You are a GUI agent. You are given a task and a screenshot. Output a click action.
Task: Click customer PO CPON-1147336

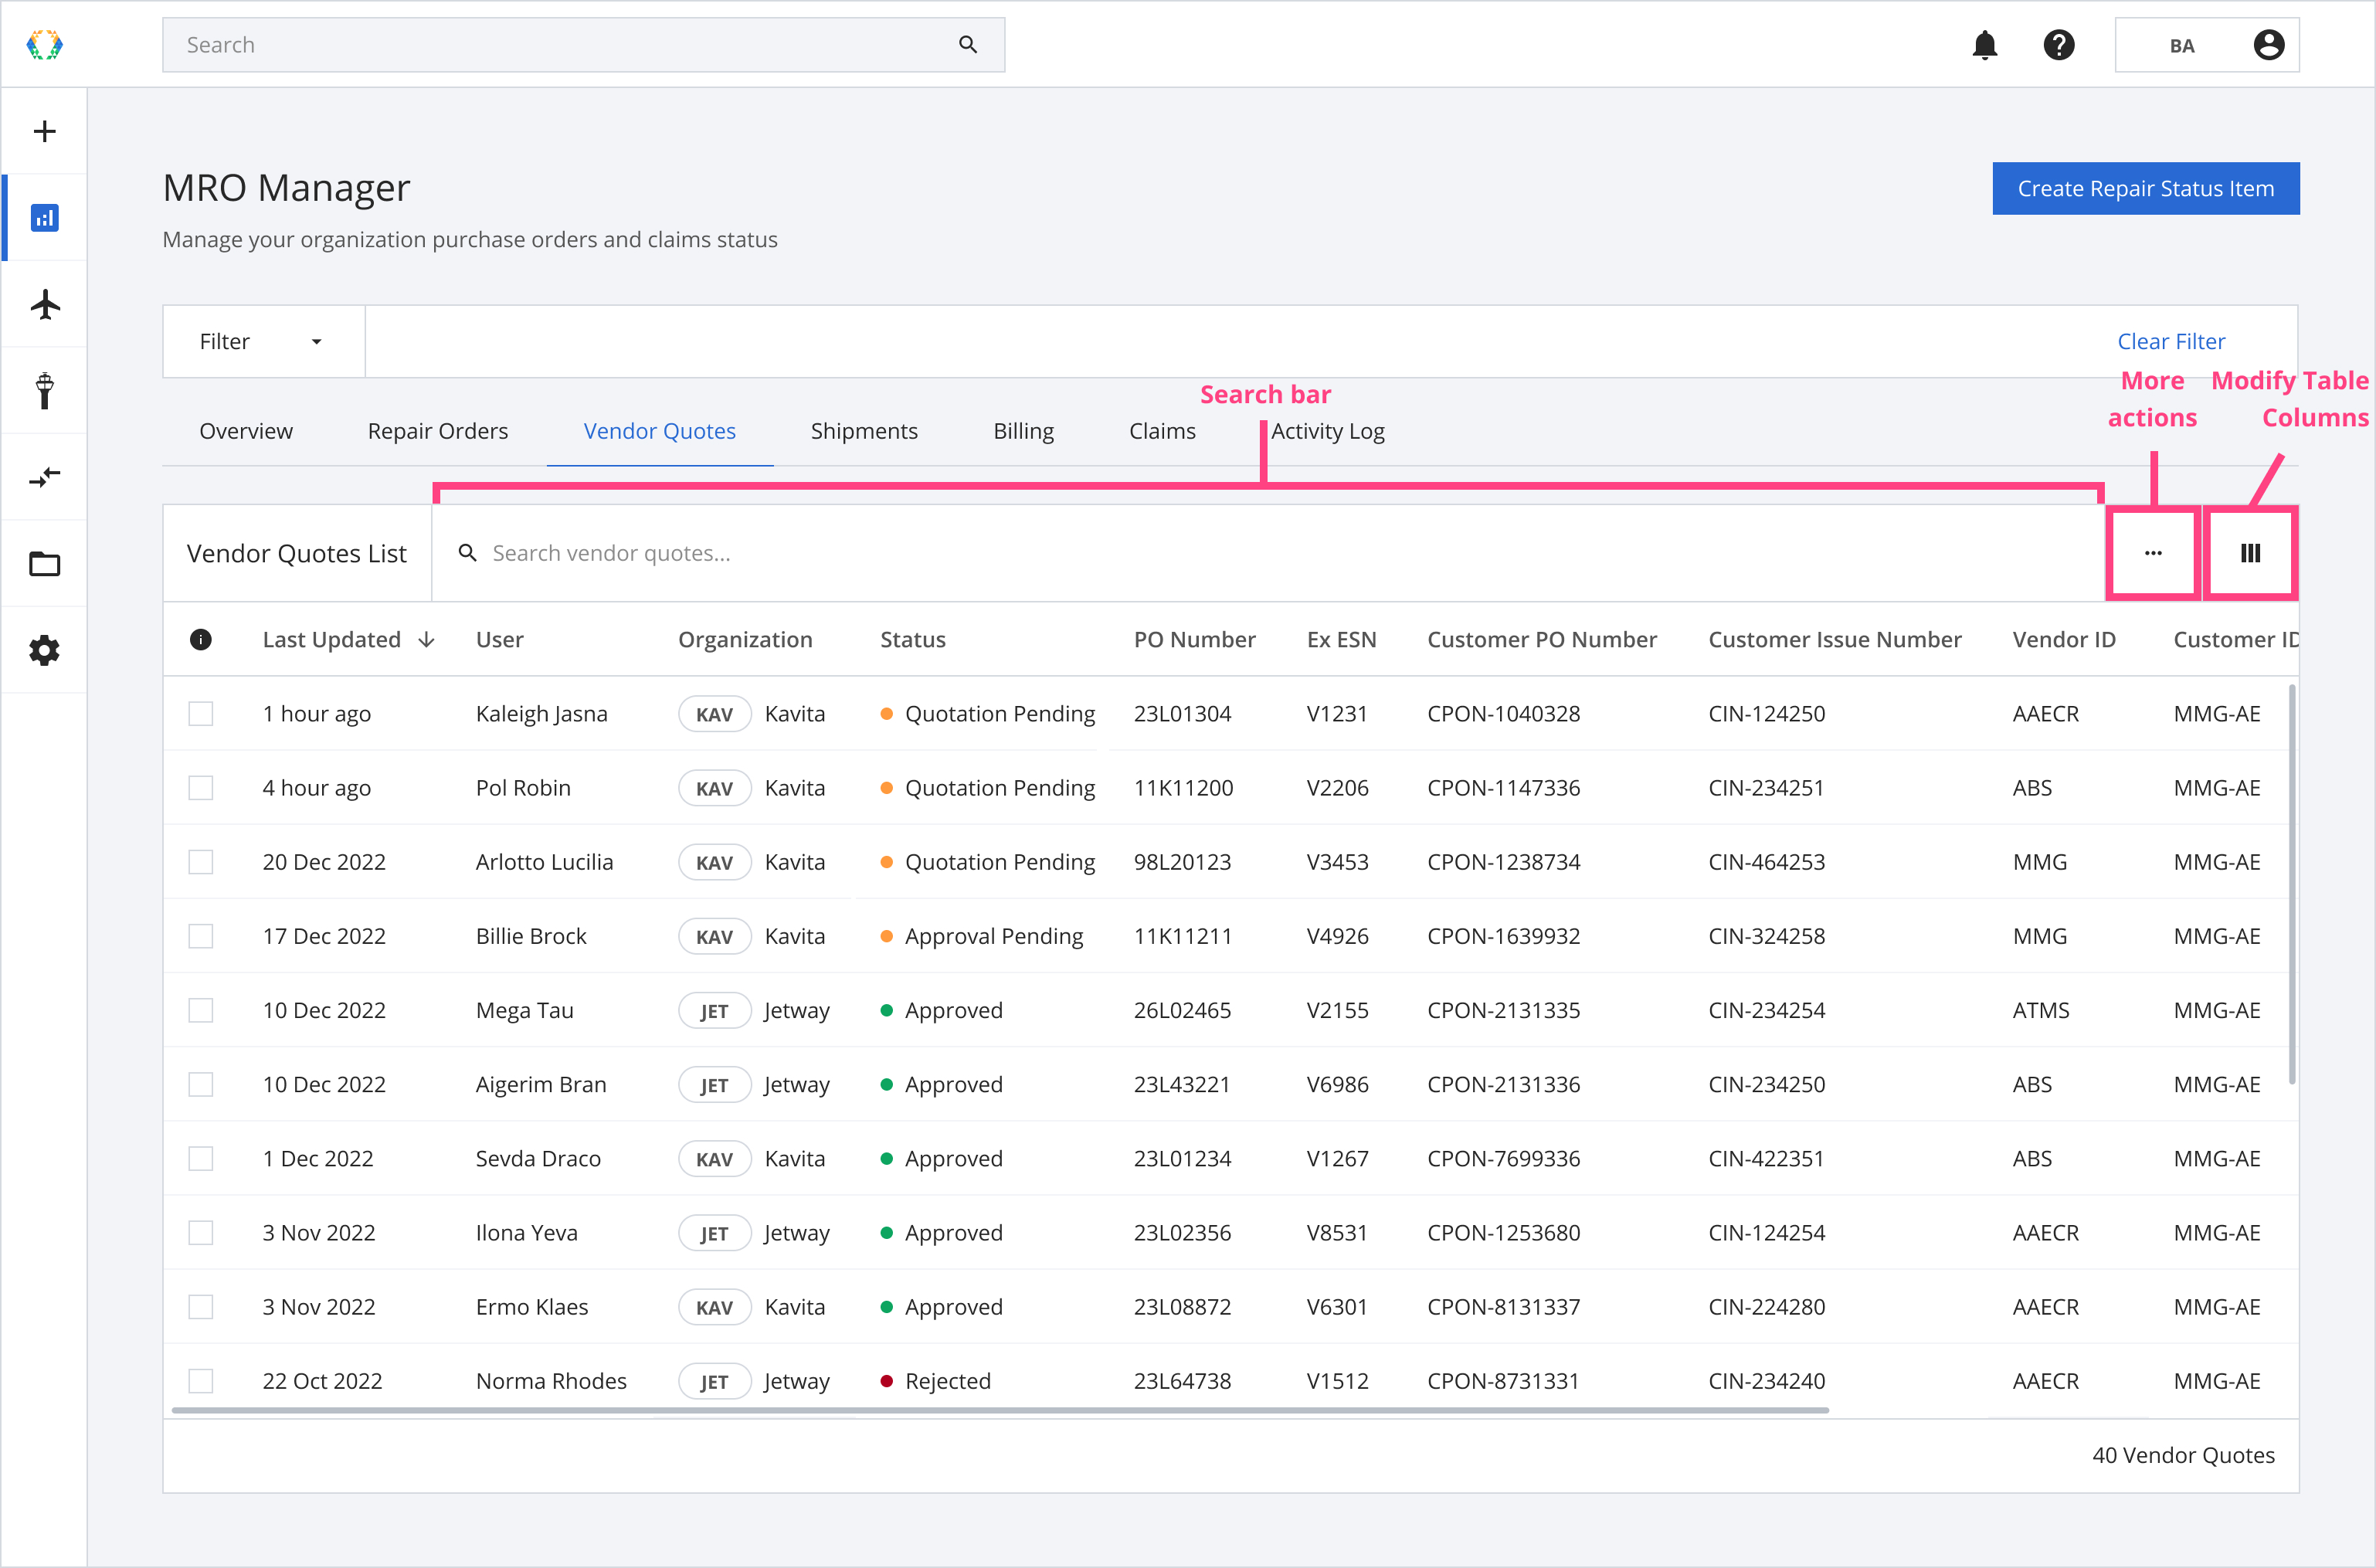click(1503, 788)
